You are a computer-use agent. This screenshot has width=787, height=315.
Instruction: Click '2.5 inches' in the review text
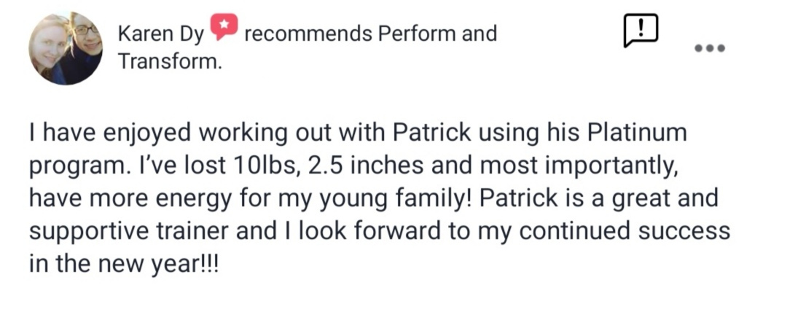coord(367,166)
